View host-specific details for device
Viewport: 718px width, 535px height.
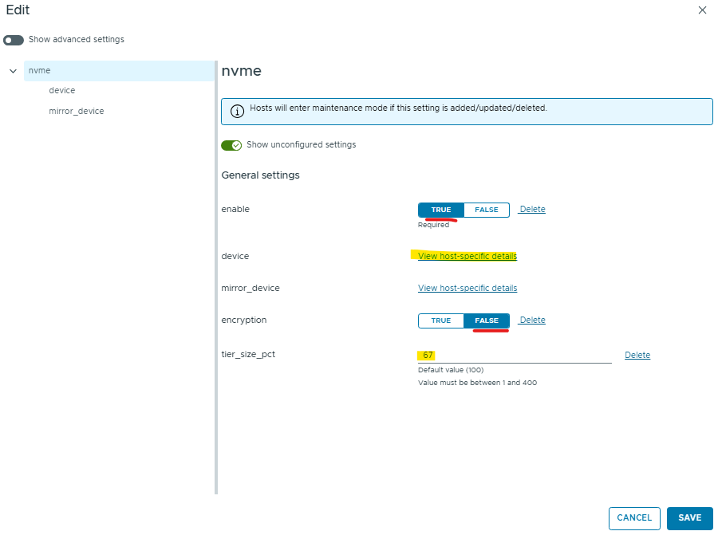(x=467, y=256)
